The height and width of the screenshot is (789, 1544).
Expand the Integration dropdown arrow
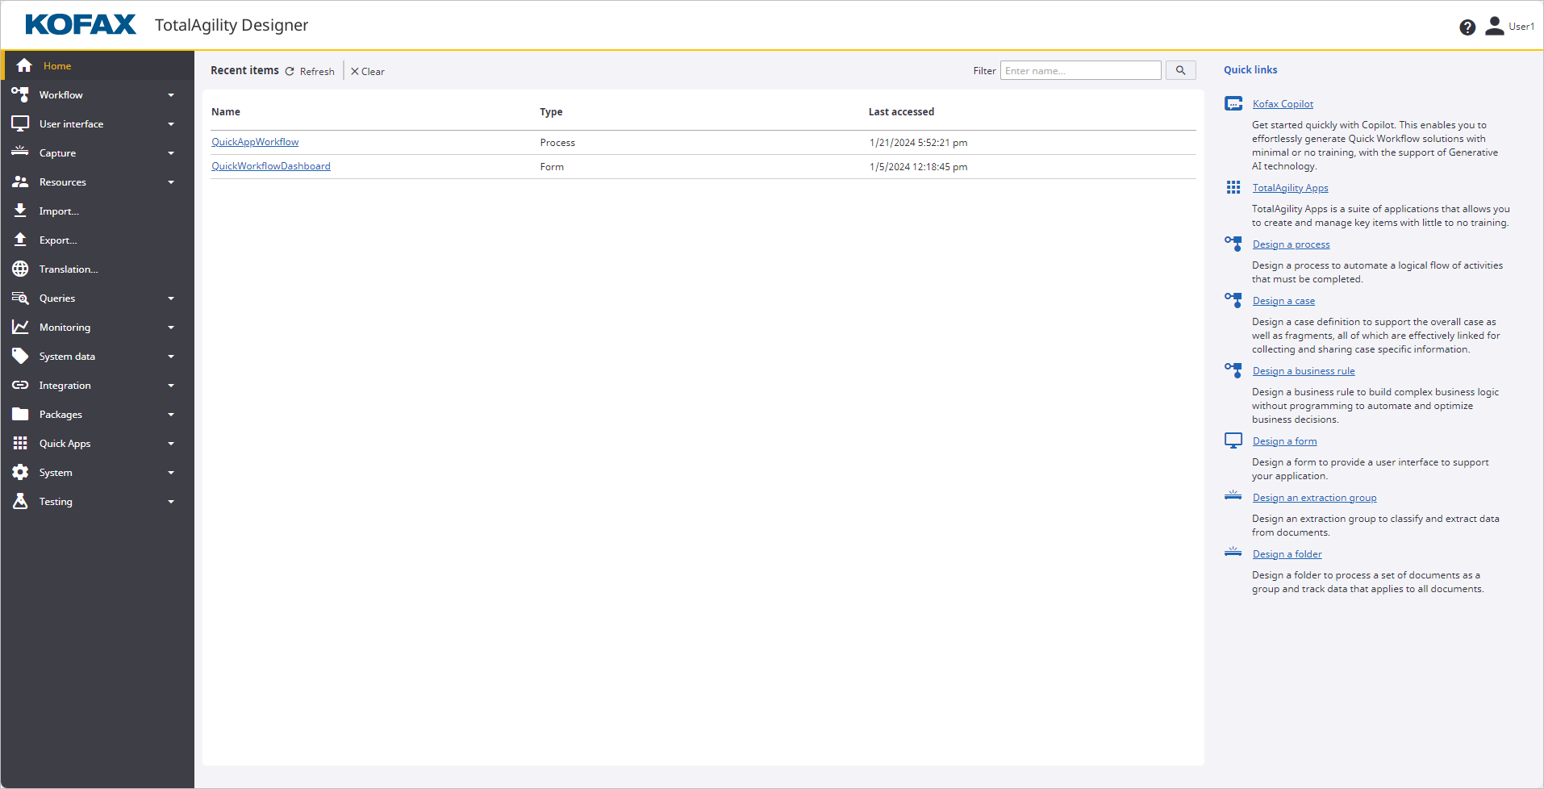(x=171, y=386)
